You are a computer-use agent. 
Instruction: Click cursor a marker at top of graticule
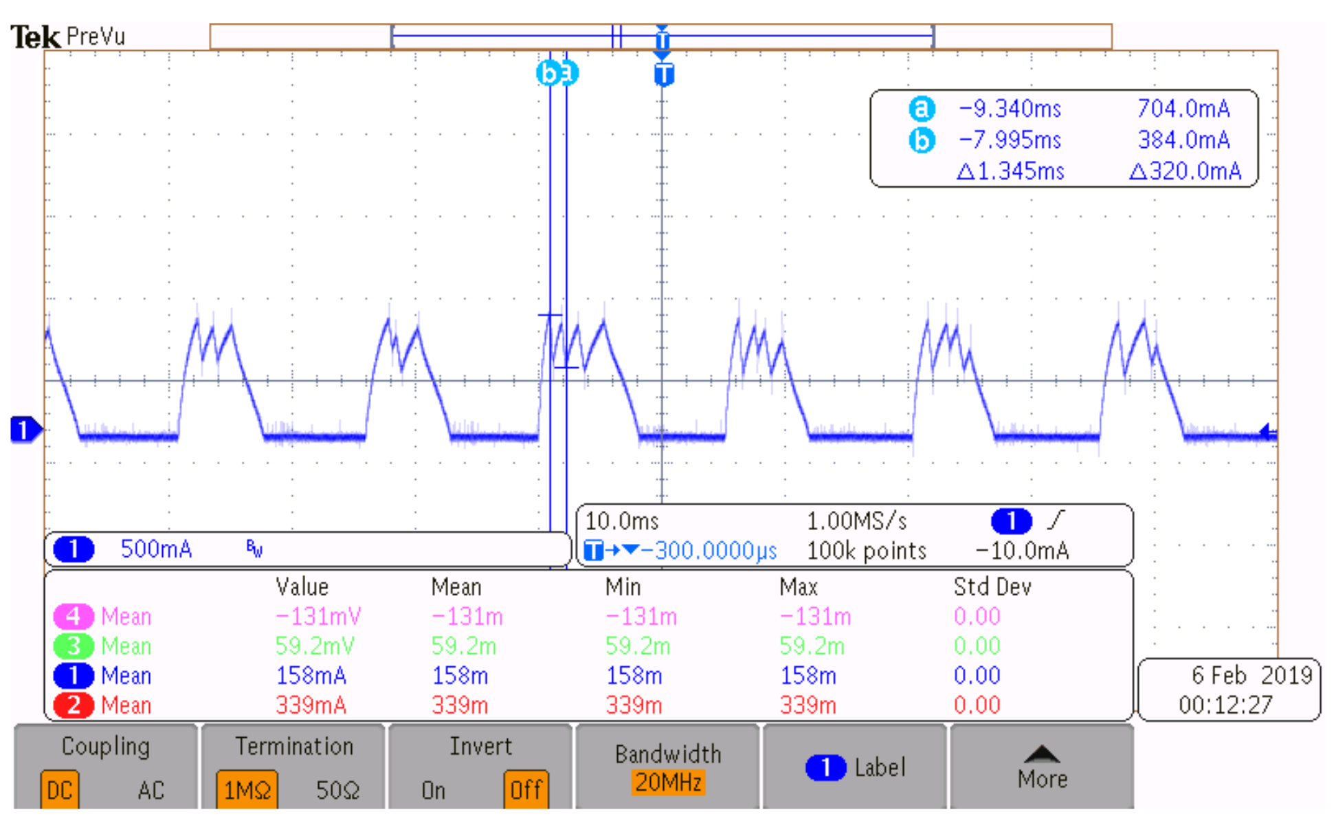pos(570,73)
